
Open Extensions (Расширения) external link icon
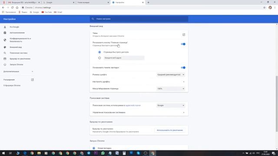33,80
